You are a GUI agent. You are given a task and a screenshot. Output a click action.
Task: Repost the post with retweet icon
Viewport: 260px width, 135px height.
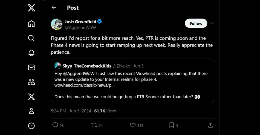(94, 125)
